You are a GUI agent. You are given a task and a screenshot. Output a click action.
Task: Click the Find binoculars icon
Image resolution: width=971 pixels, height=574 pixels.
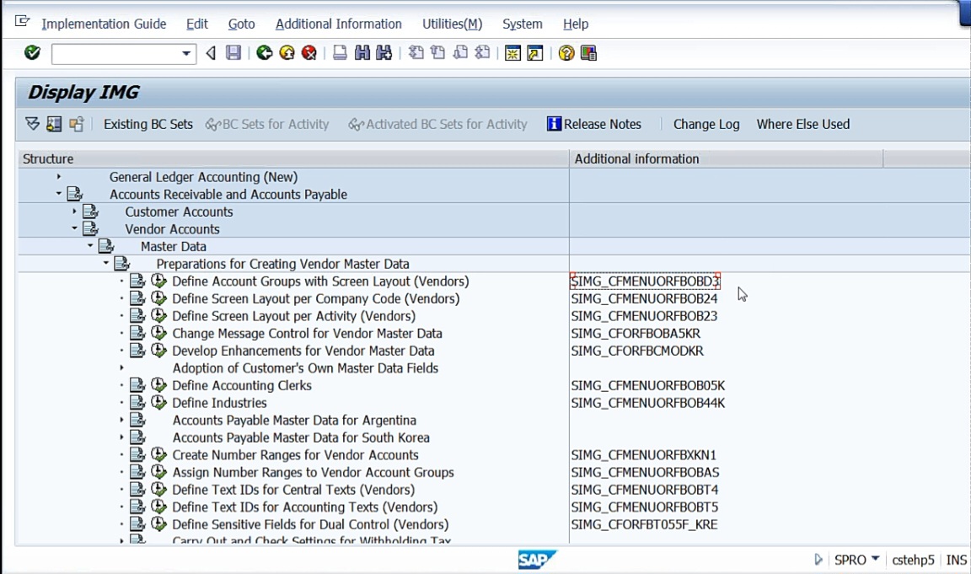[x=362, y=53]
